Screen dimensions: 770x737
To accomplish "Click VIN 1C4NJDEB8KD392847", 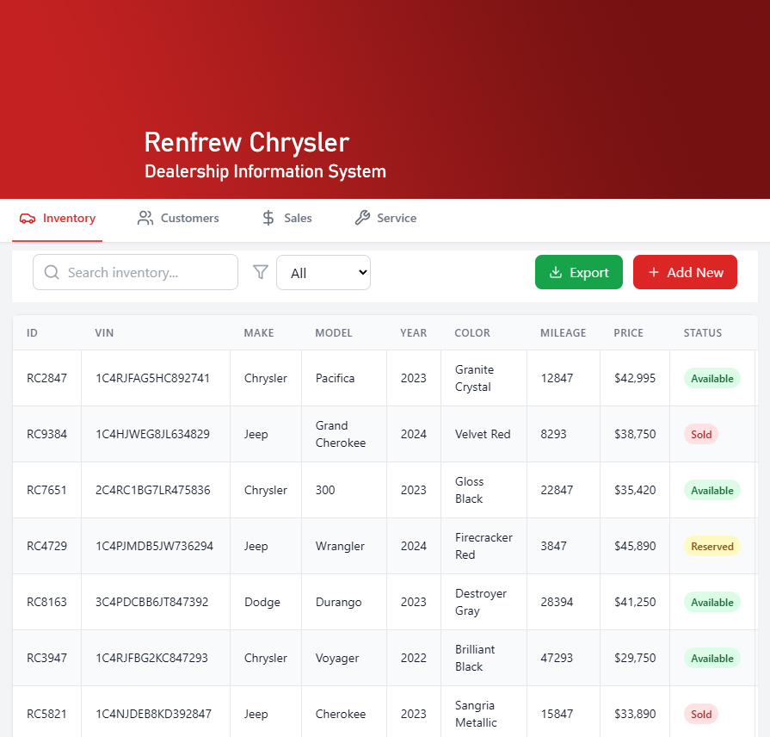I will [x=153, y=715].
